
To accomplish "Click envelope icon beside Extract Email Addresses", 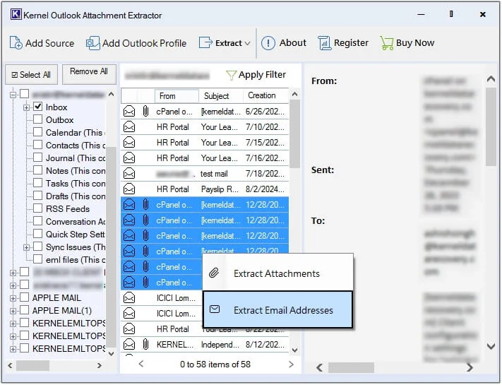I will point(215,309).
